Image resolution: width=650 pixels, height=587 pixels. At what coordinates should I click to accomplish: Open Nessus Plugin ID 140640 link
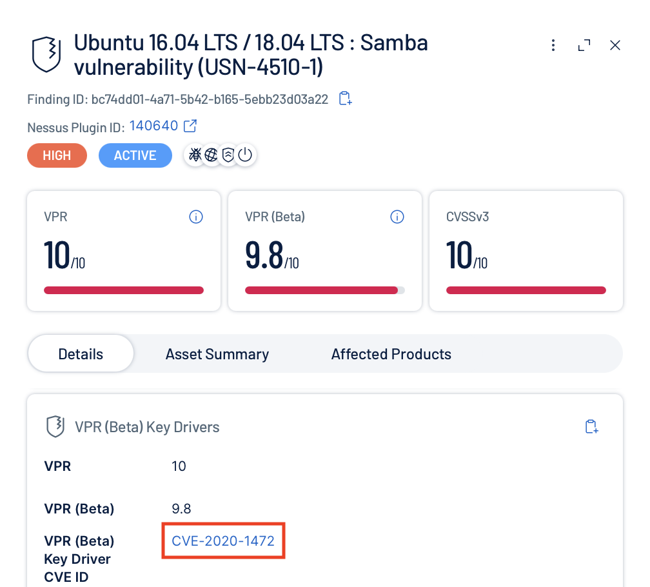(153, 126)
